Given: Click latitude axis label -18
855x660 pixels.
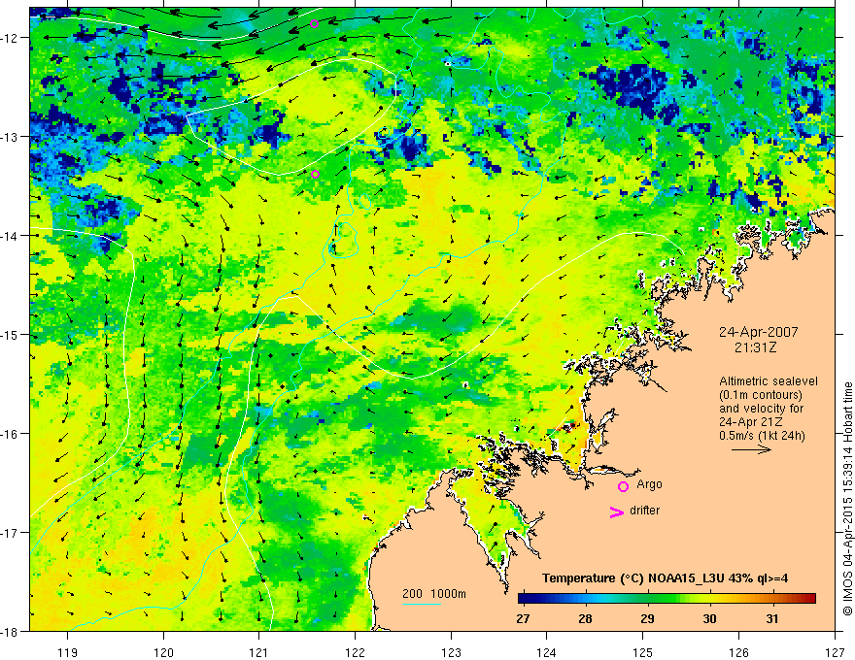Looking at the screenshot, I should pyautogui.click(x=10, y=632).
